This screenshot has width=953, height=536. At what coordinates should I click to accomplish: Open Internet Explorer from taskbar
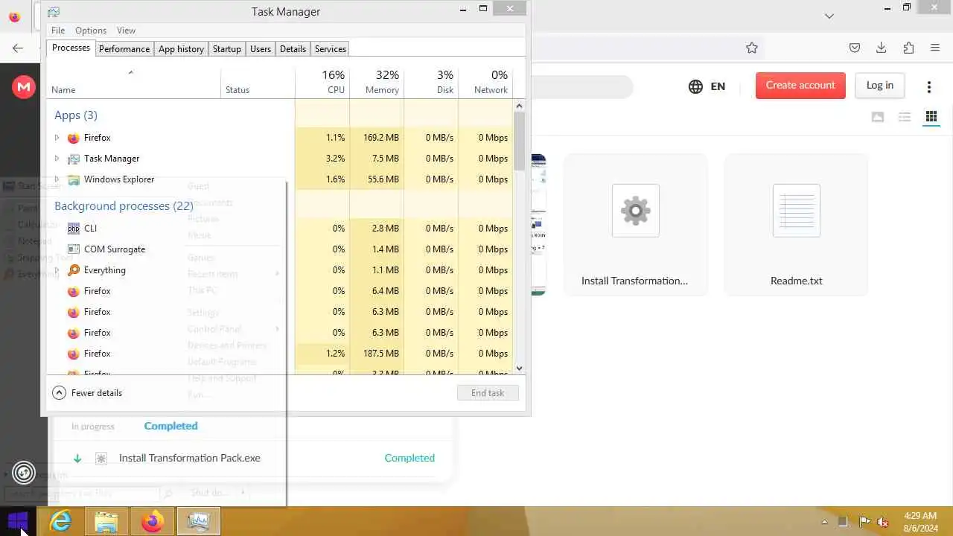(x=60, y=522)
